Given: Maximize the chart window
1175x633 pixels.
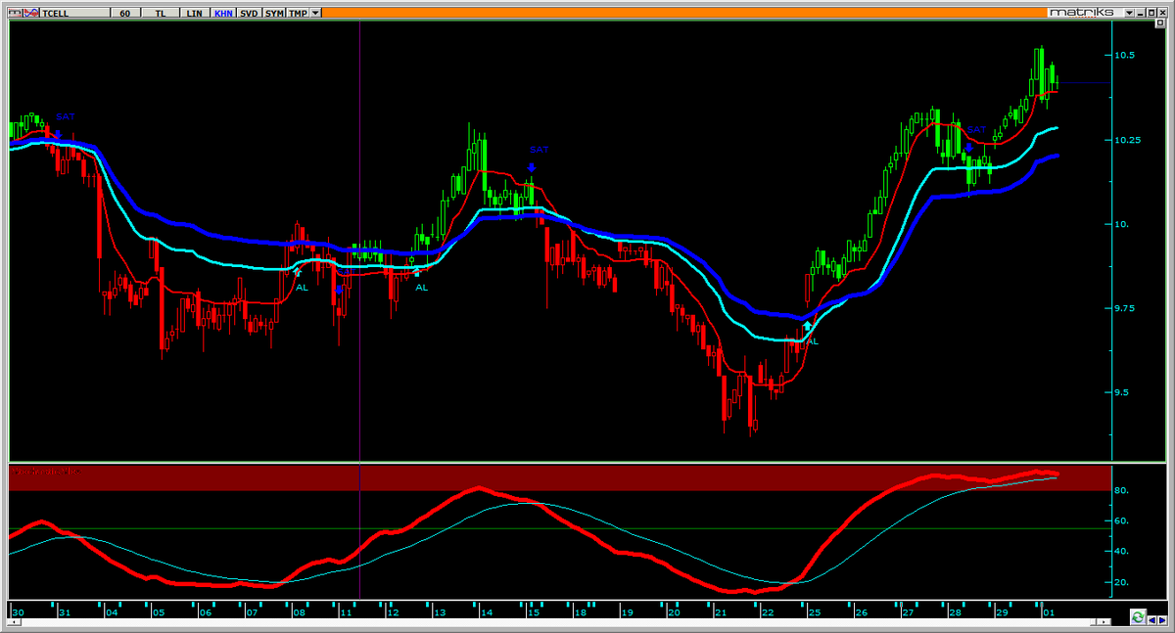Looking at the screenshot, I should coord(1151,13).
